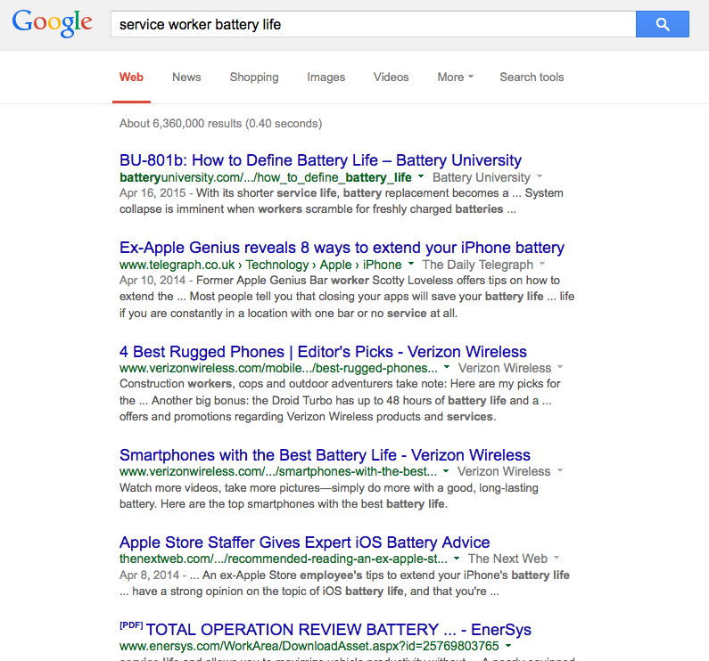Select the Web tab

click(x=131, y=78)
